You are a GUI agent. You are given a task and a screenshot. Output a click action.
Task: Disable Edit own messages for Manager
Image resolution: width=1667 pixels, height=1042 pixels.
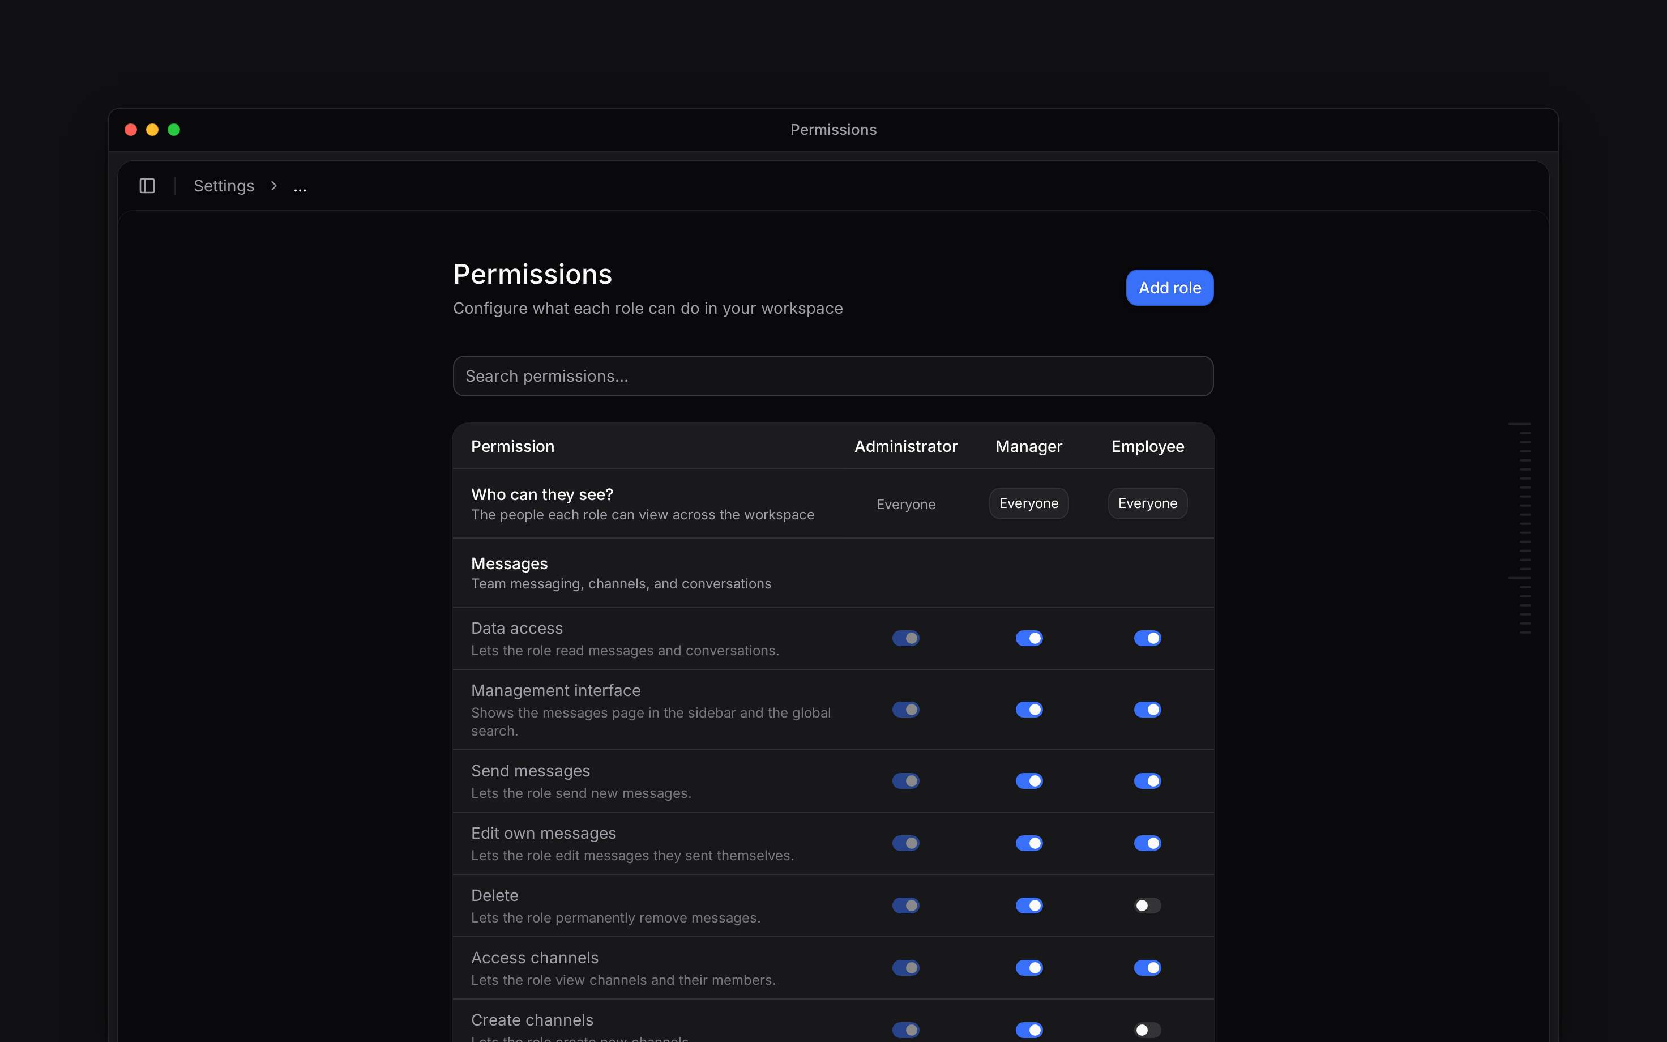1029,843
